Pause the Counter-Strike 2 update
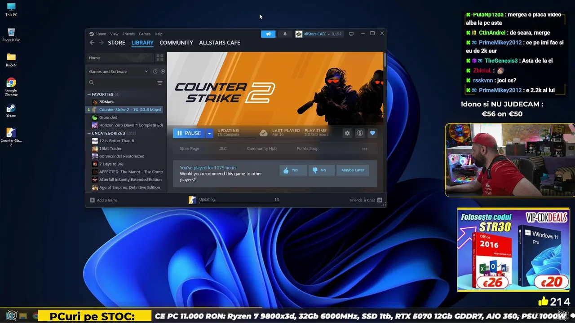 coord(189,133)
